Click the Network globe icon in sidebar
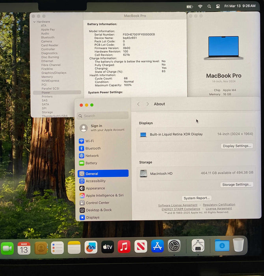This screenshot has height=276, width=264. click(x=82, y=156)
